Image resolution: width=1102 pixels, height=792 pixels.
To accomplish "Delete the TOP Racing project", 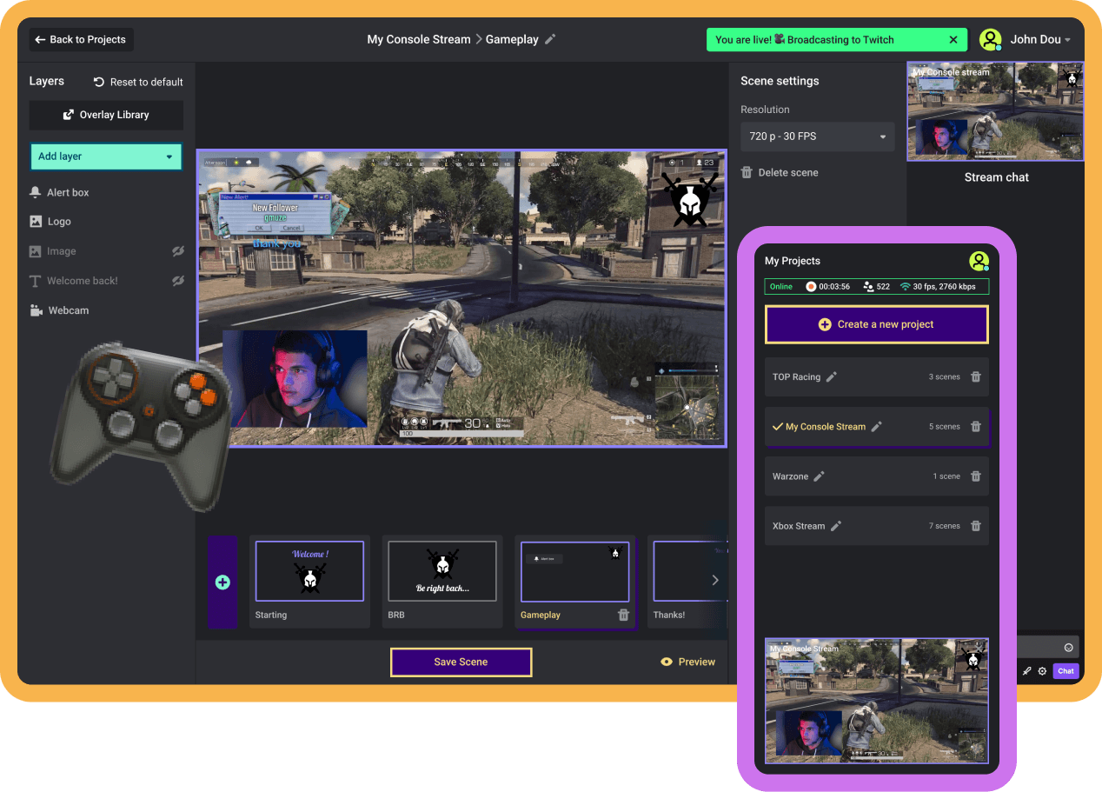I will [976, 376].
